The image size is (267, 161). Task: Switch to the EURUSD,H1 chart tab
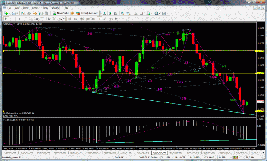tap(76, 152)
